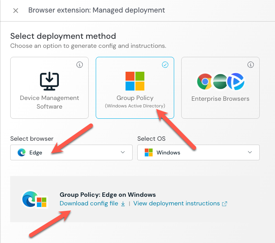Click the Windows logo in OS dropdown

tap(149, 152)
